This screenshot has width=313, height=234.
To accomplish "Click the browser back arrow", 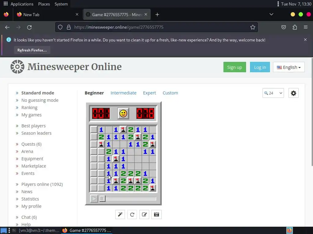I will [7, 27].
